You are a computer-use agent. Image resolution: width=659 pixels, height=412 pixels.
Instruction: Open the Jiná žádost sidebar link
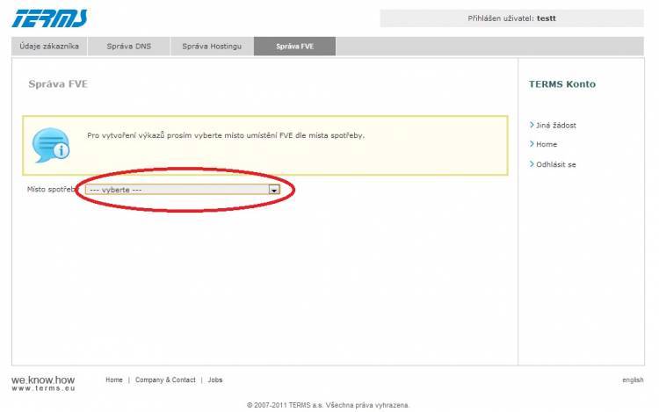tap(556, 126)
